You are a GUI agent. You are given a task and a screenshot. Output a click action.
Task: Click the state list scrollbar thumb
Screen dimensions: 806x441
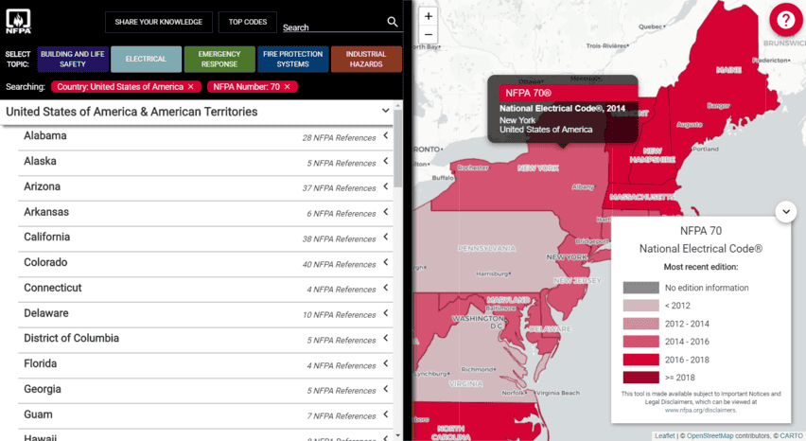pyautogui.click(x=398, y=148)
